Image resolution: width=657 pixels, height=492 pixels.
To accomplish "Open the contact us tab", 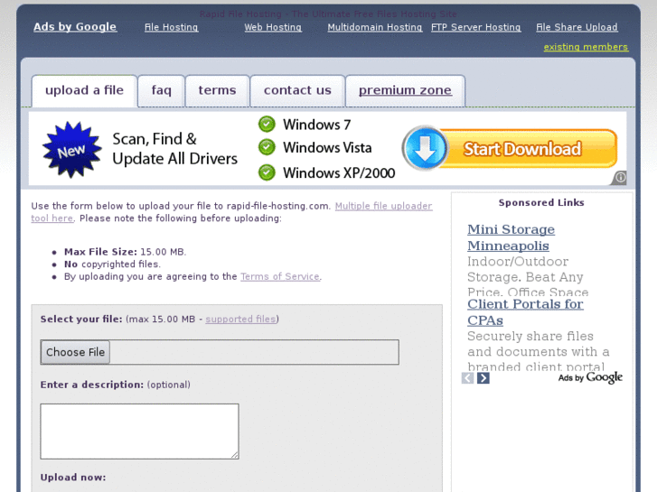I will click(297, 90).
